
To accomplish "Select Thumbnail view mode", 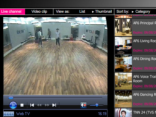I will pyautogui.click(x=102, y=12).
